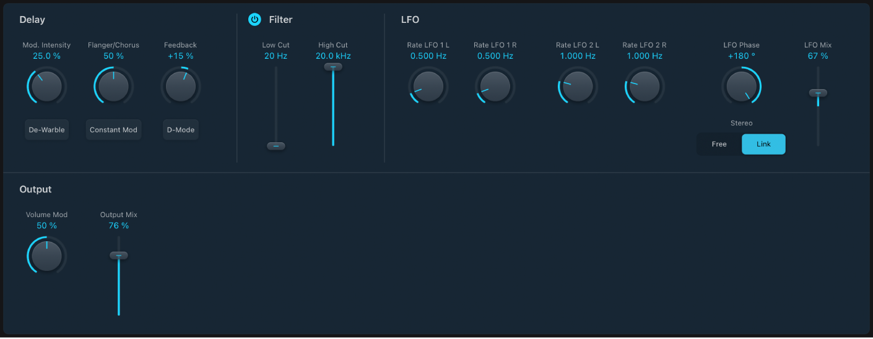Click the Output Mix label

[119, 215]
